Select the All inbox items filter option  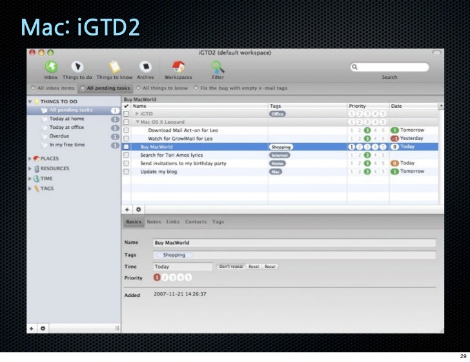click(53, 88)
